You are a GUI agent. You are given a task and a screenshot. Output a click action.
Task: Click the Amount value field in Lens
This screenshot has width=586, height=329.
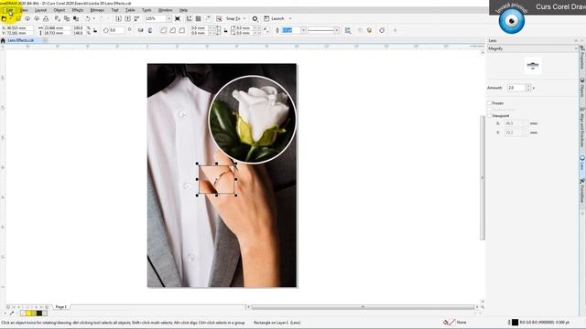click(x=516, y=88)
